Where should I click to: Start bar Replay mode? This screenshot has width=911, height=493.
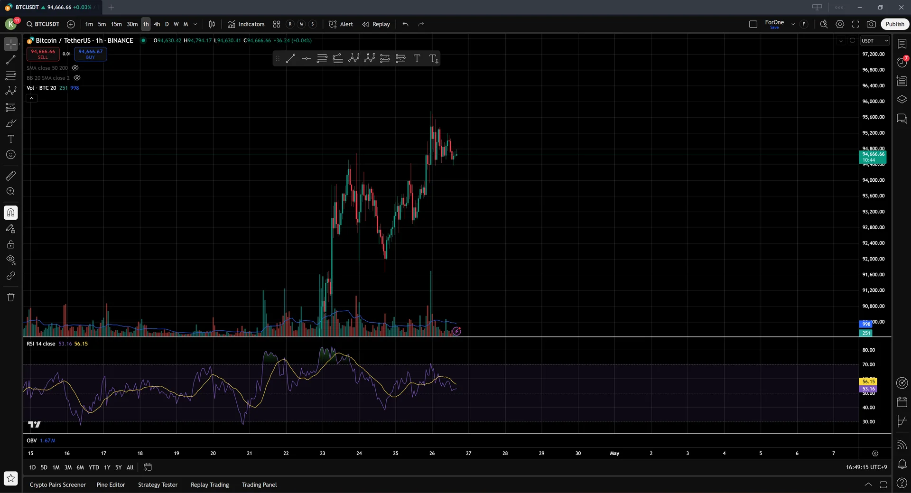(x=376, y=24)
